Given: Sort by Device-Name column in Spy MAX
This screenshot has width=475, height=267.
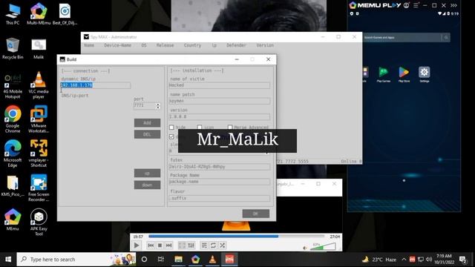Looking at the screenshot, I should point(117,45).
